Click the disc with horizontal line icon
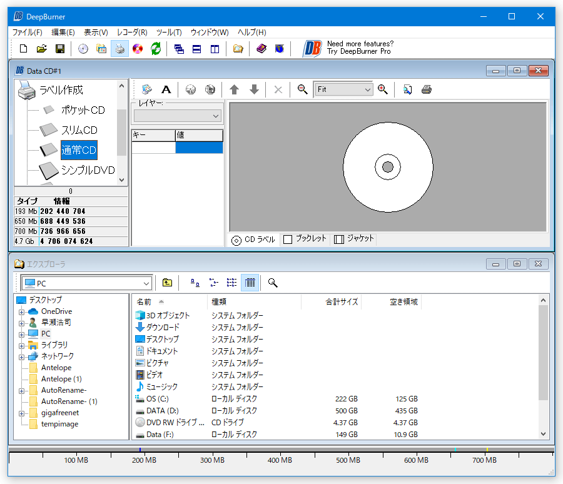This screenshot has width=563, height=484. 191,89
